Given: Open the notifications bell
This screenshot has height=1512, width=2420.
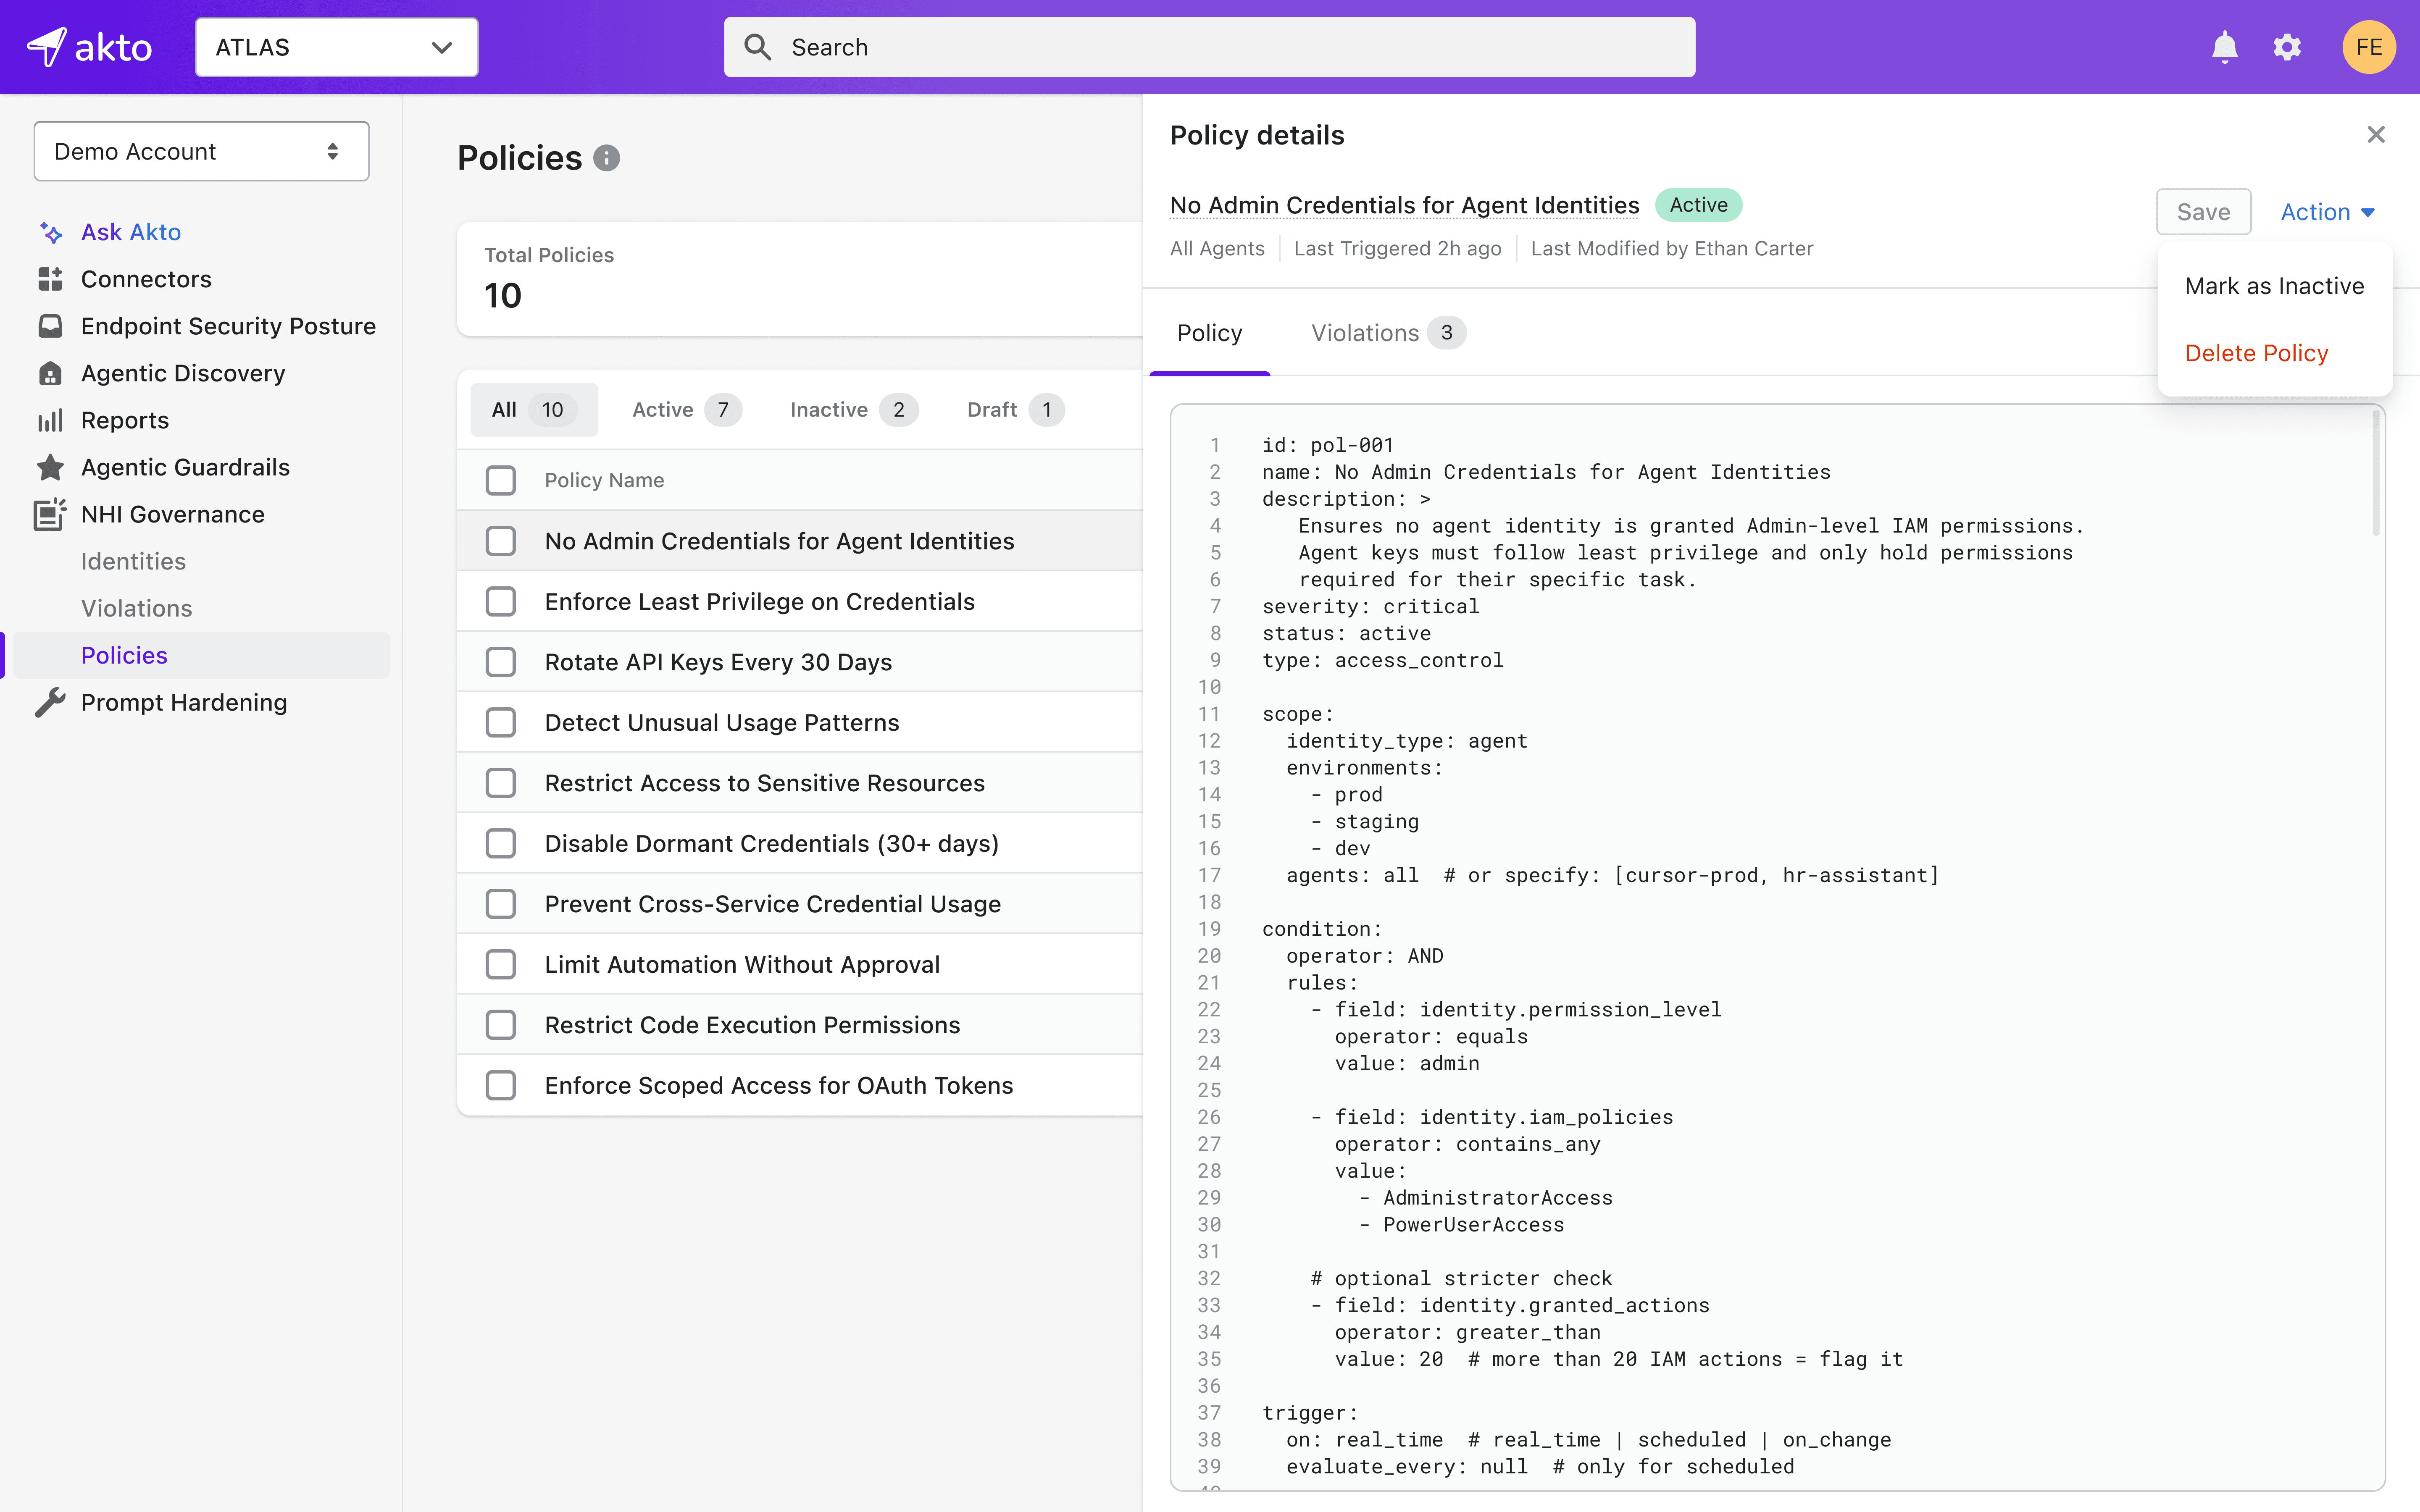Looking at the screenshot, I should [2224, 47].
